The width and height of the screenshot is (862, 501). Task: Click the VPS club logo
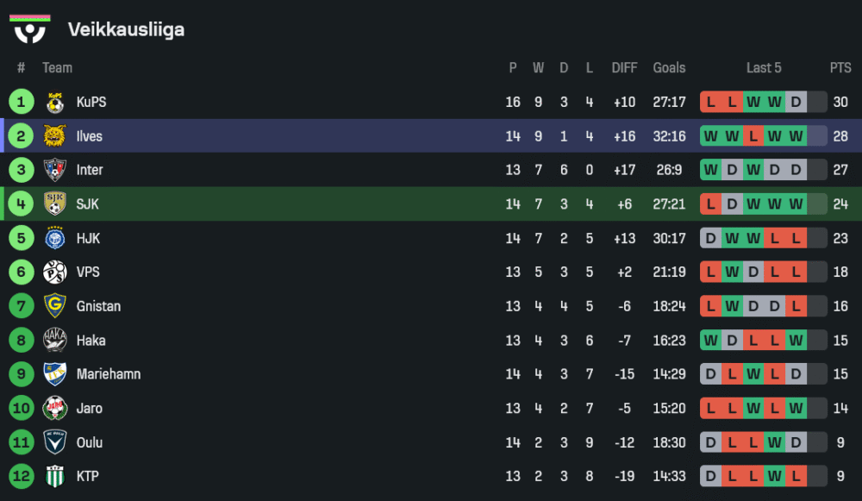pyautogui.click(x=55, y=272)
